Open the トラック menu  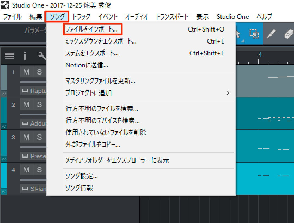(81, 17)
